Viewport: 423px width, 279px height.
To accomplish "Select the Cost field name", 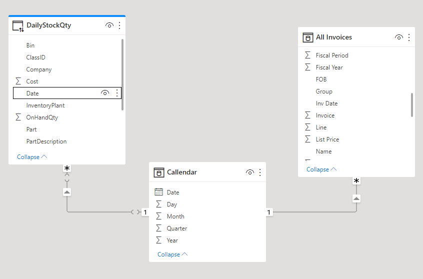I will (32, 81).
